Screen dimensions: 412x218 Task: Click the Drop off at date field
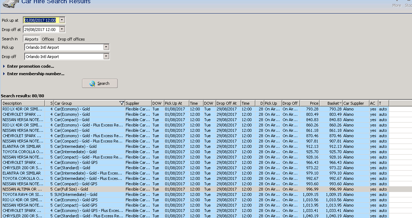(41, 30)
